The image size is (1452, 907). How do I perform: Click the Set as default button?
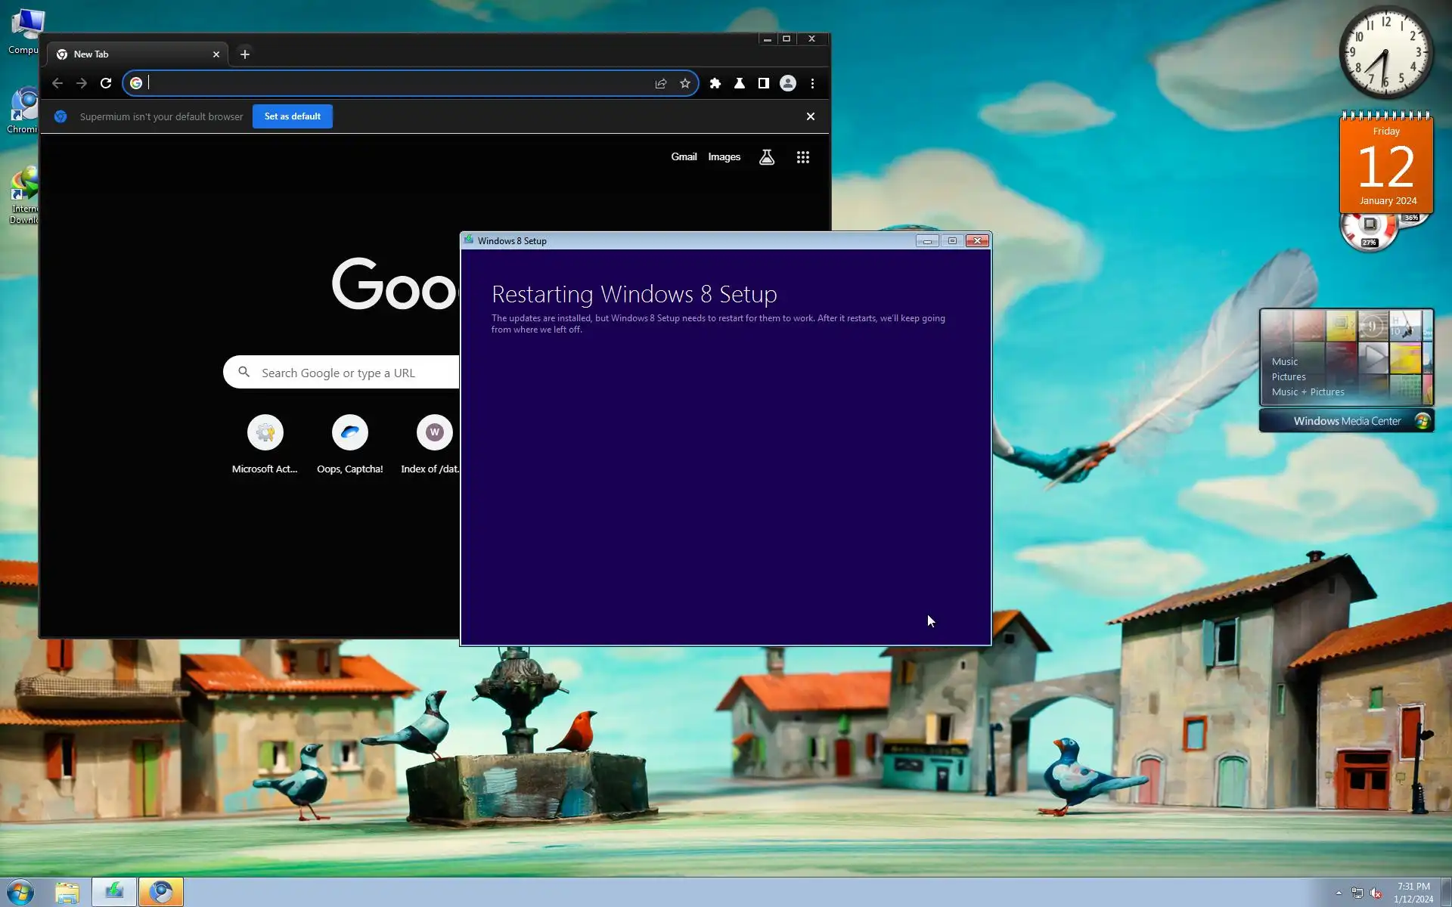[292, 116]
